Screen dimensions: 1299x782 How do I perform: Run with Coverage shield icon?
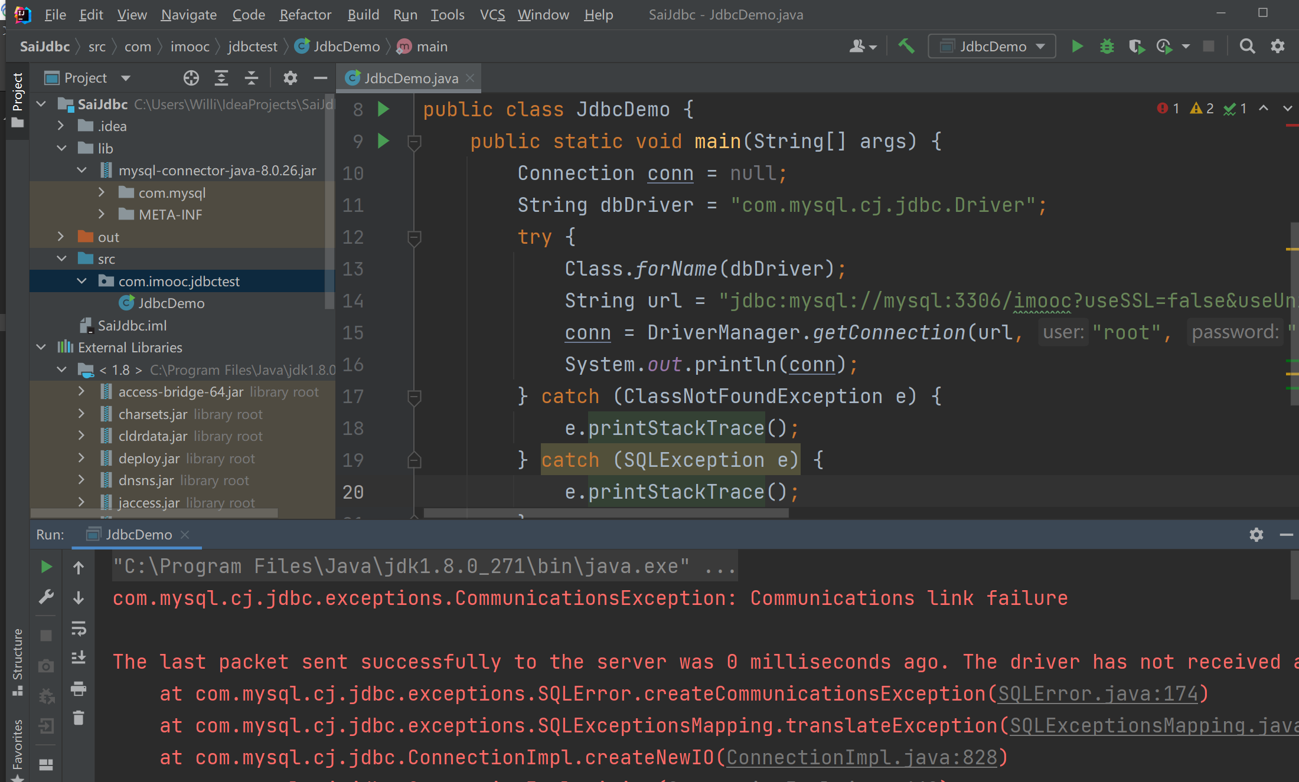click(x=1136, y=46)
